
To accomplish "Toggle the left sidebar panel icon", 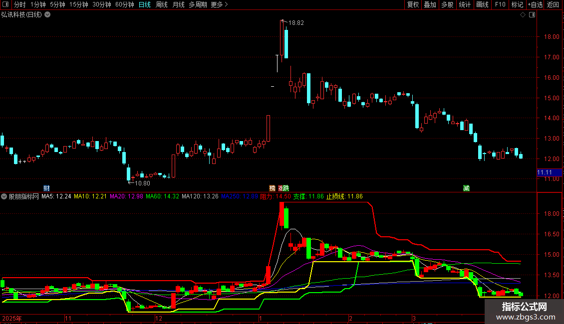I will pos(5,4).
